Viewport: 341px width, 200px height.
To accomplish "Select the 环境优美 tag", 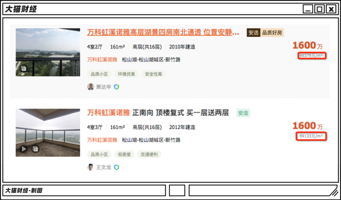I will 126,74.
